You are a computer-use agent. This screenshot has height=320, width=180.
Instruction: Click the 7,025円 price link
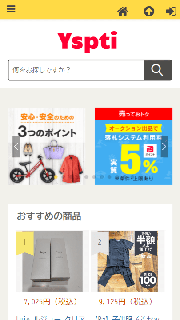[51, 302]
